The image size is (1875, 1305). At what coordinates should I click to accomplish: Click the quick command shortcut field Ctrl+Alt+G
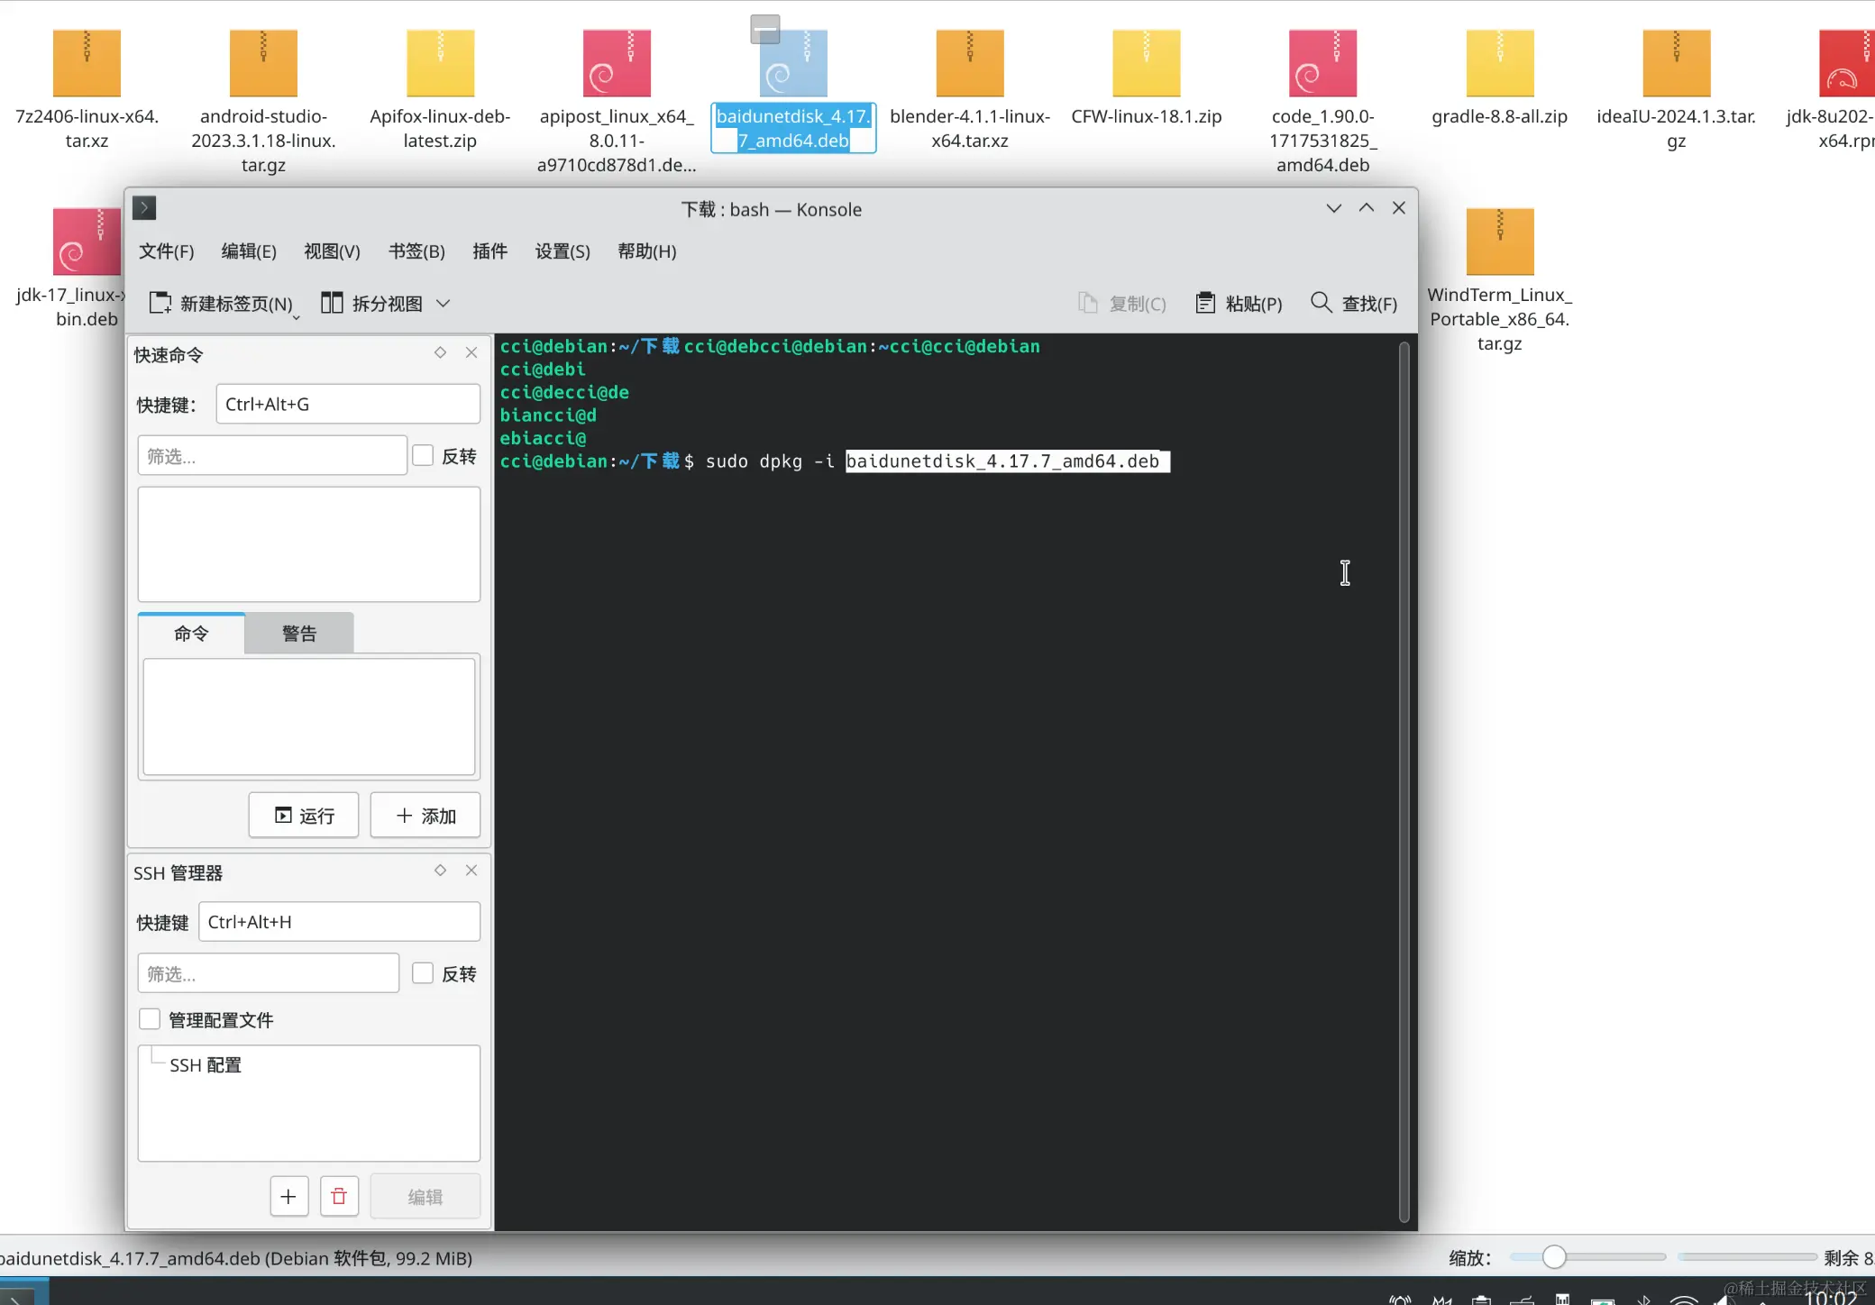pyautogui.click(x=348, y=404)
